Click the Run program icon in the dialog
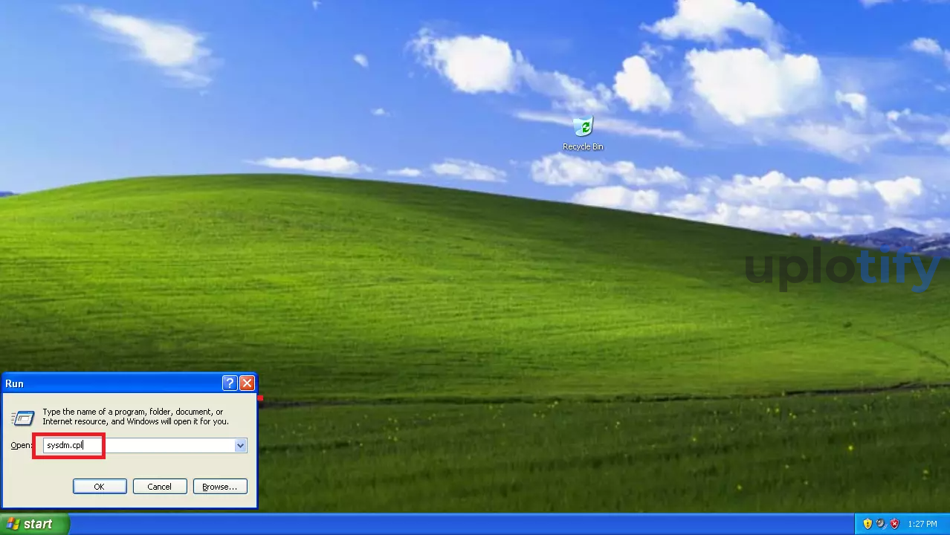This screenshot has height=535, width=950. pyautogui.click(x=23, y=418)
